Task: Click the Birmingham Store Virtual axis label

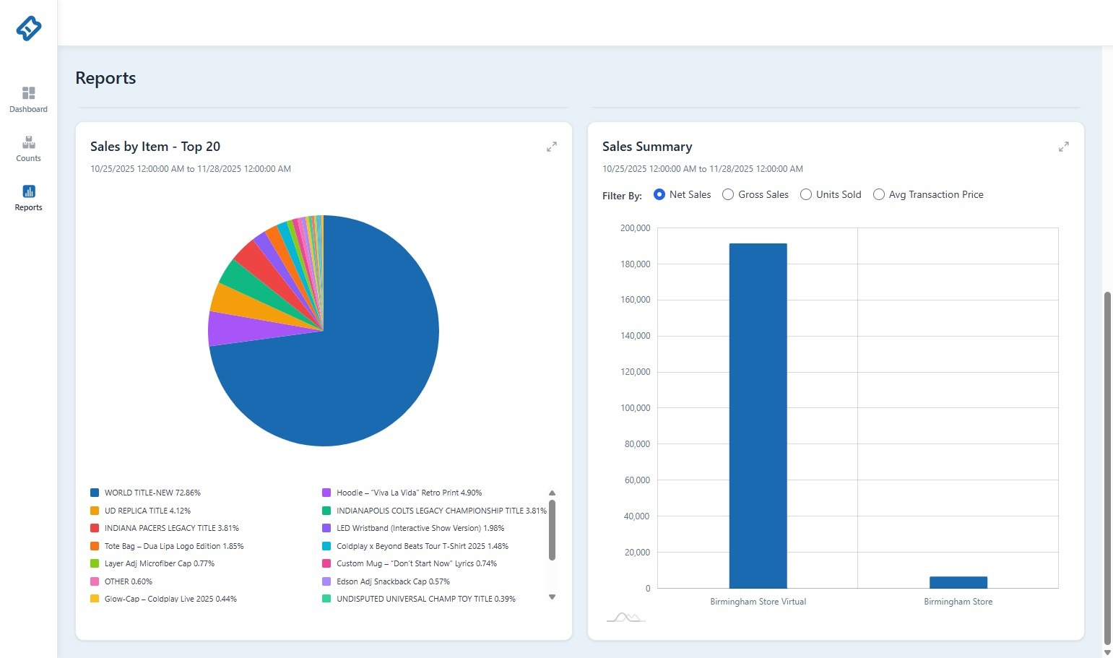Action: point(758,602)
